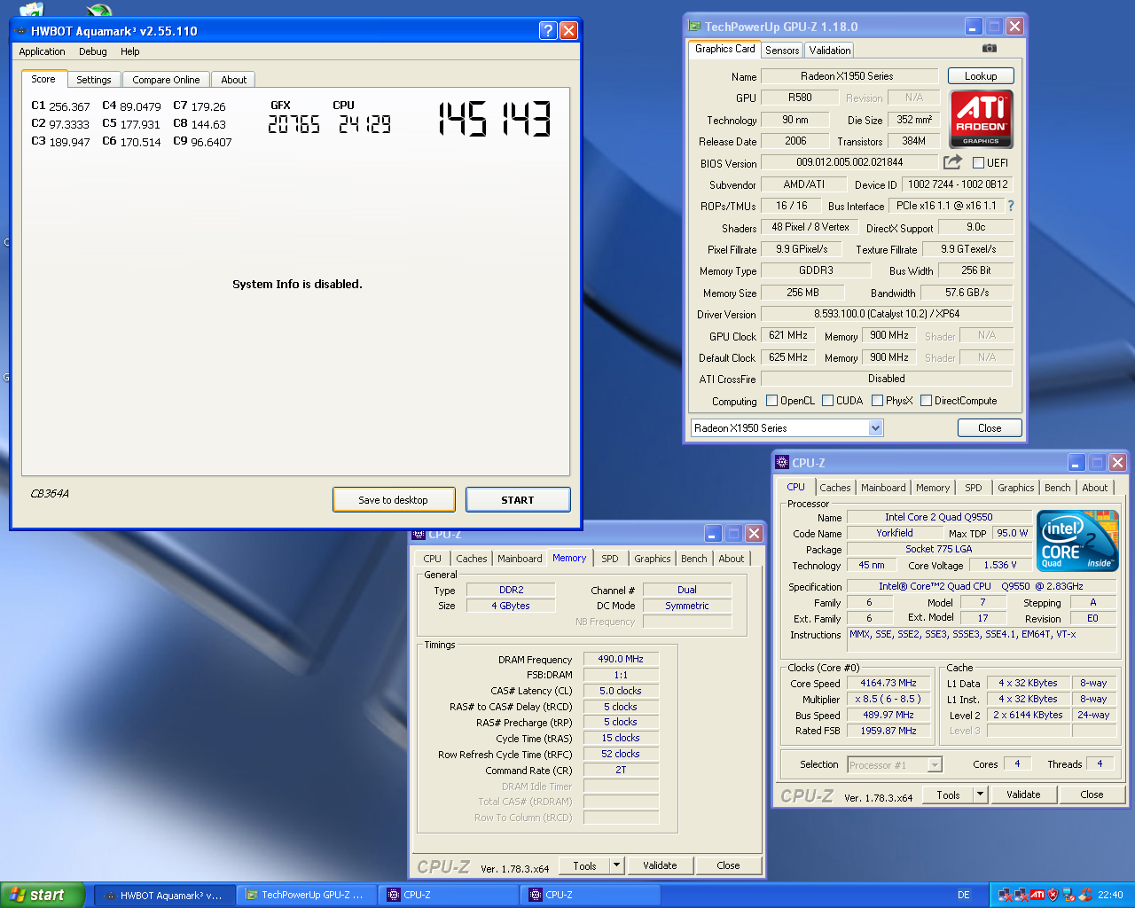The width and height of the screenshot is (1135, 908).
Task: Click Close in the CPU-Z Memory window
Action: pos(728,865)
